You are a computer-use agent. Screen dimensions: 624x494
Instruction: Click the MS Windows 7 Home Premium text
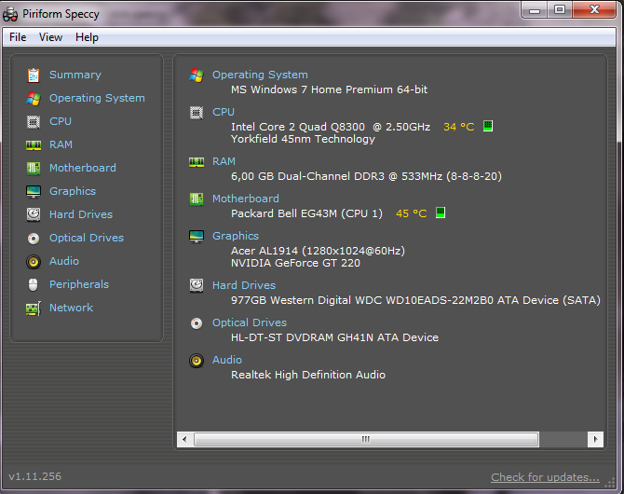(x=329, y=89)
